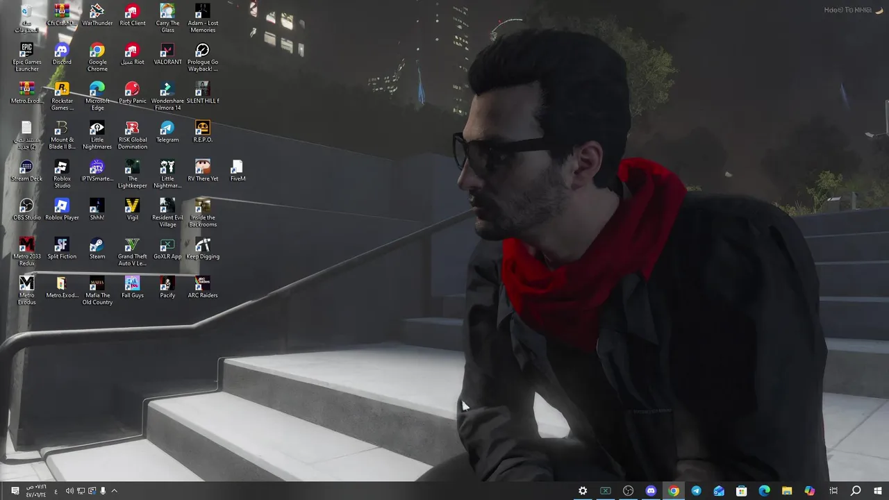Open Outlook mail taskbar icon
Viewport: 889px width, 500px height.
719,491
